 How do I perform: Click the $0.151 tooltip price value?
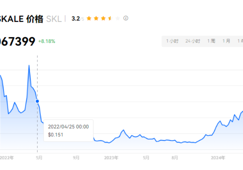[x=55, y=135]
